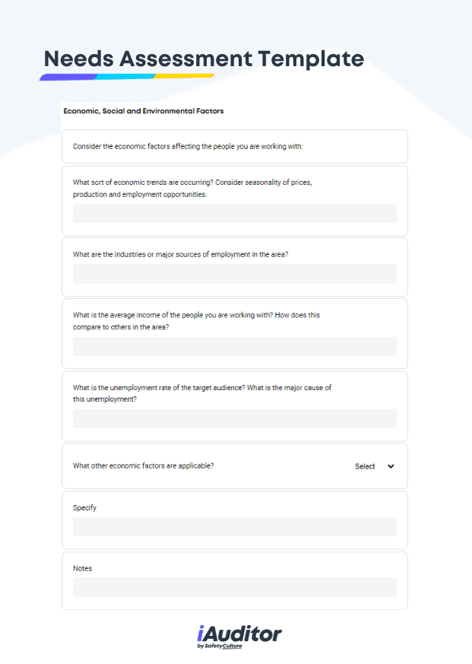This screenshot has width=472, height=664.
Task: Click the 'What sort of economic trends' question text
Action: pos(192,189)
